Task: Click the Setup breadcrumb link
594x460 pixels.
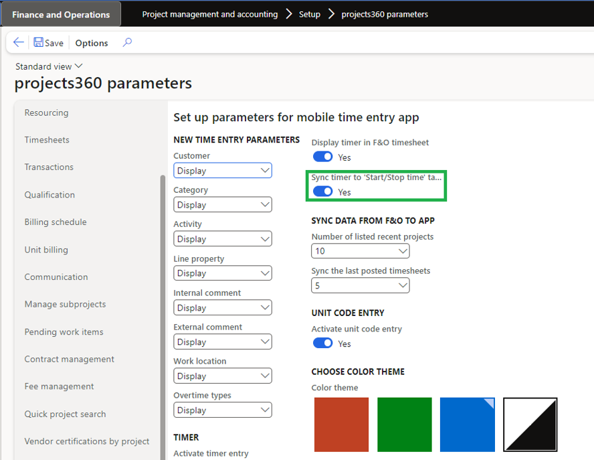Action: [x=310, y=14]
